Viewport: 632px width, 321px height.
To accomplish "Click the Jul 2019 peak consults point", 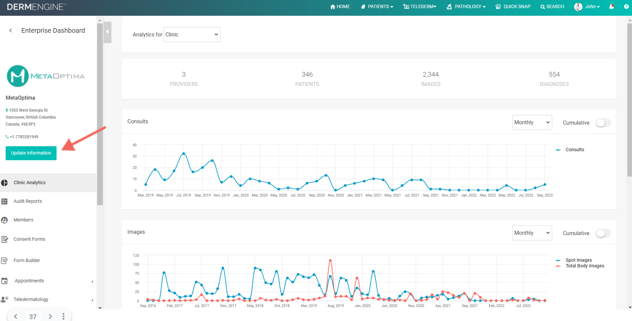I will pyautogui.click(x=184, y=153).
